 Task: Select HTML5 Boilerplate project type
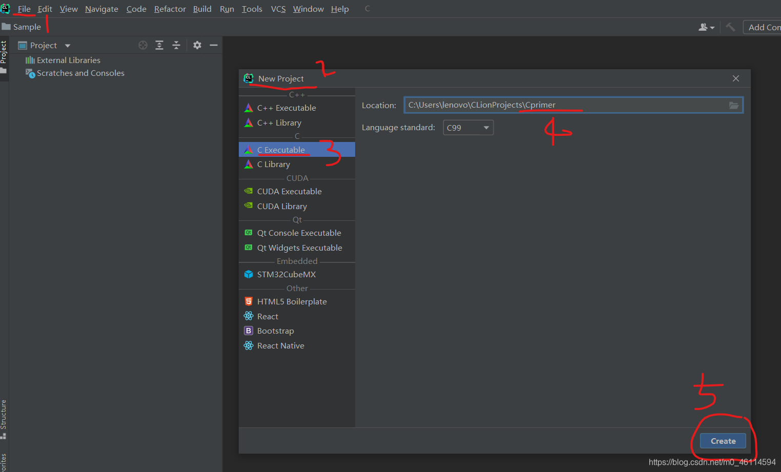(x=297, y=302)
